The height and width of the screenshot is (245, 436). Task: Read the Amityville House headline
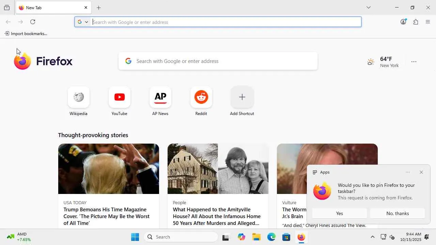[x=217, y=216]
